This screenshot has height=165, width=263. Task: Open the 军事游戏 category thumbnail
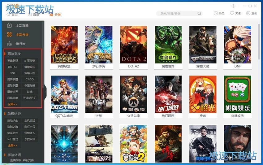click(x=99, y=144)
